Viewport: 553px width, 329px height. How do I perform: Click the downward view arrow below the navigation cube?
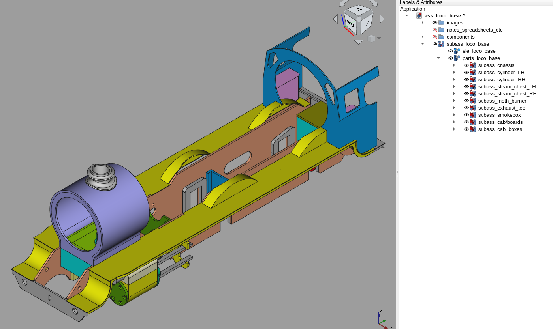coord(358,42)
